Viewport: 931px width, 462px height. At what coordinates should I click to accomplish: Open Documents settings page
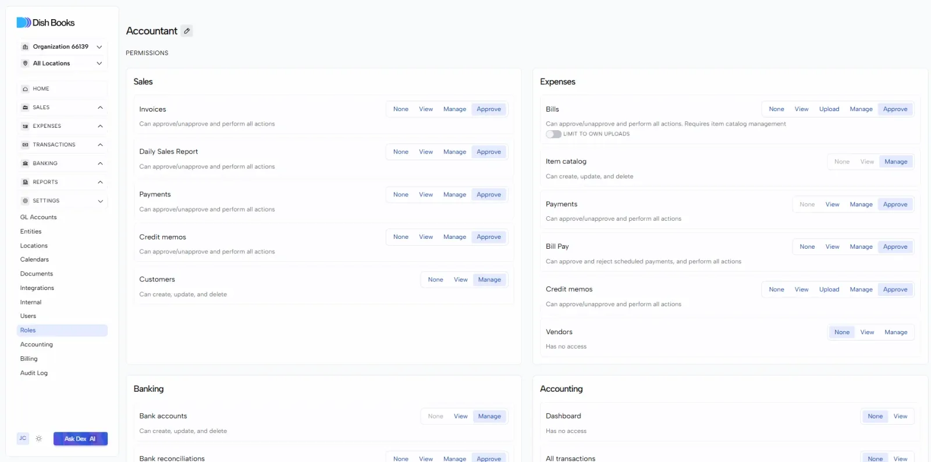tap(37, 274)
